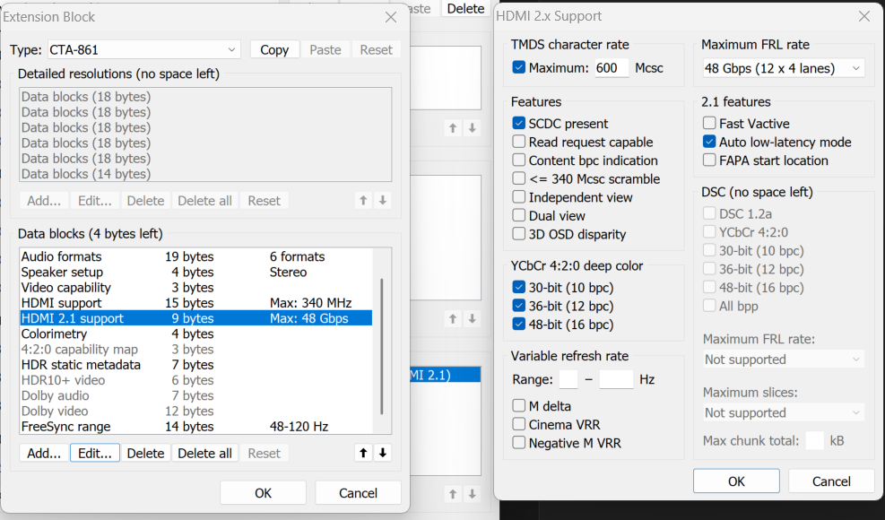The image size is (885, 520).
Task: Select the FreeSync range data block
Action: (65, 427)
